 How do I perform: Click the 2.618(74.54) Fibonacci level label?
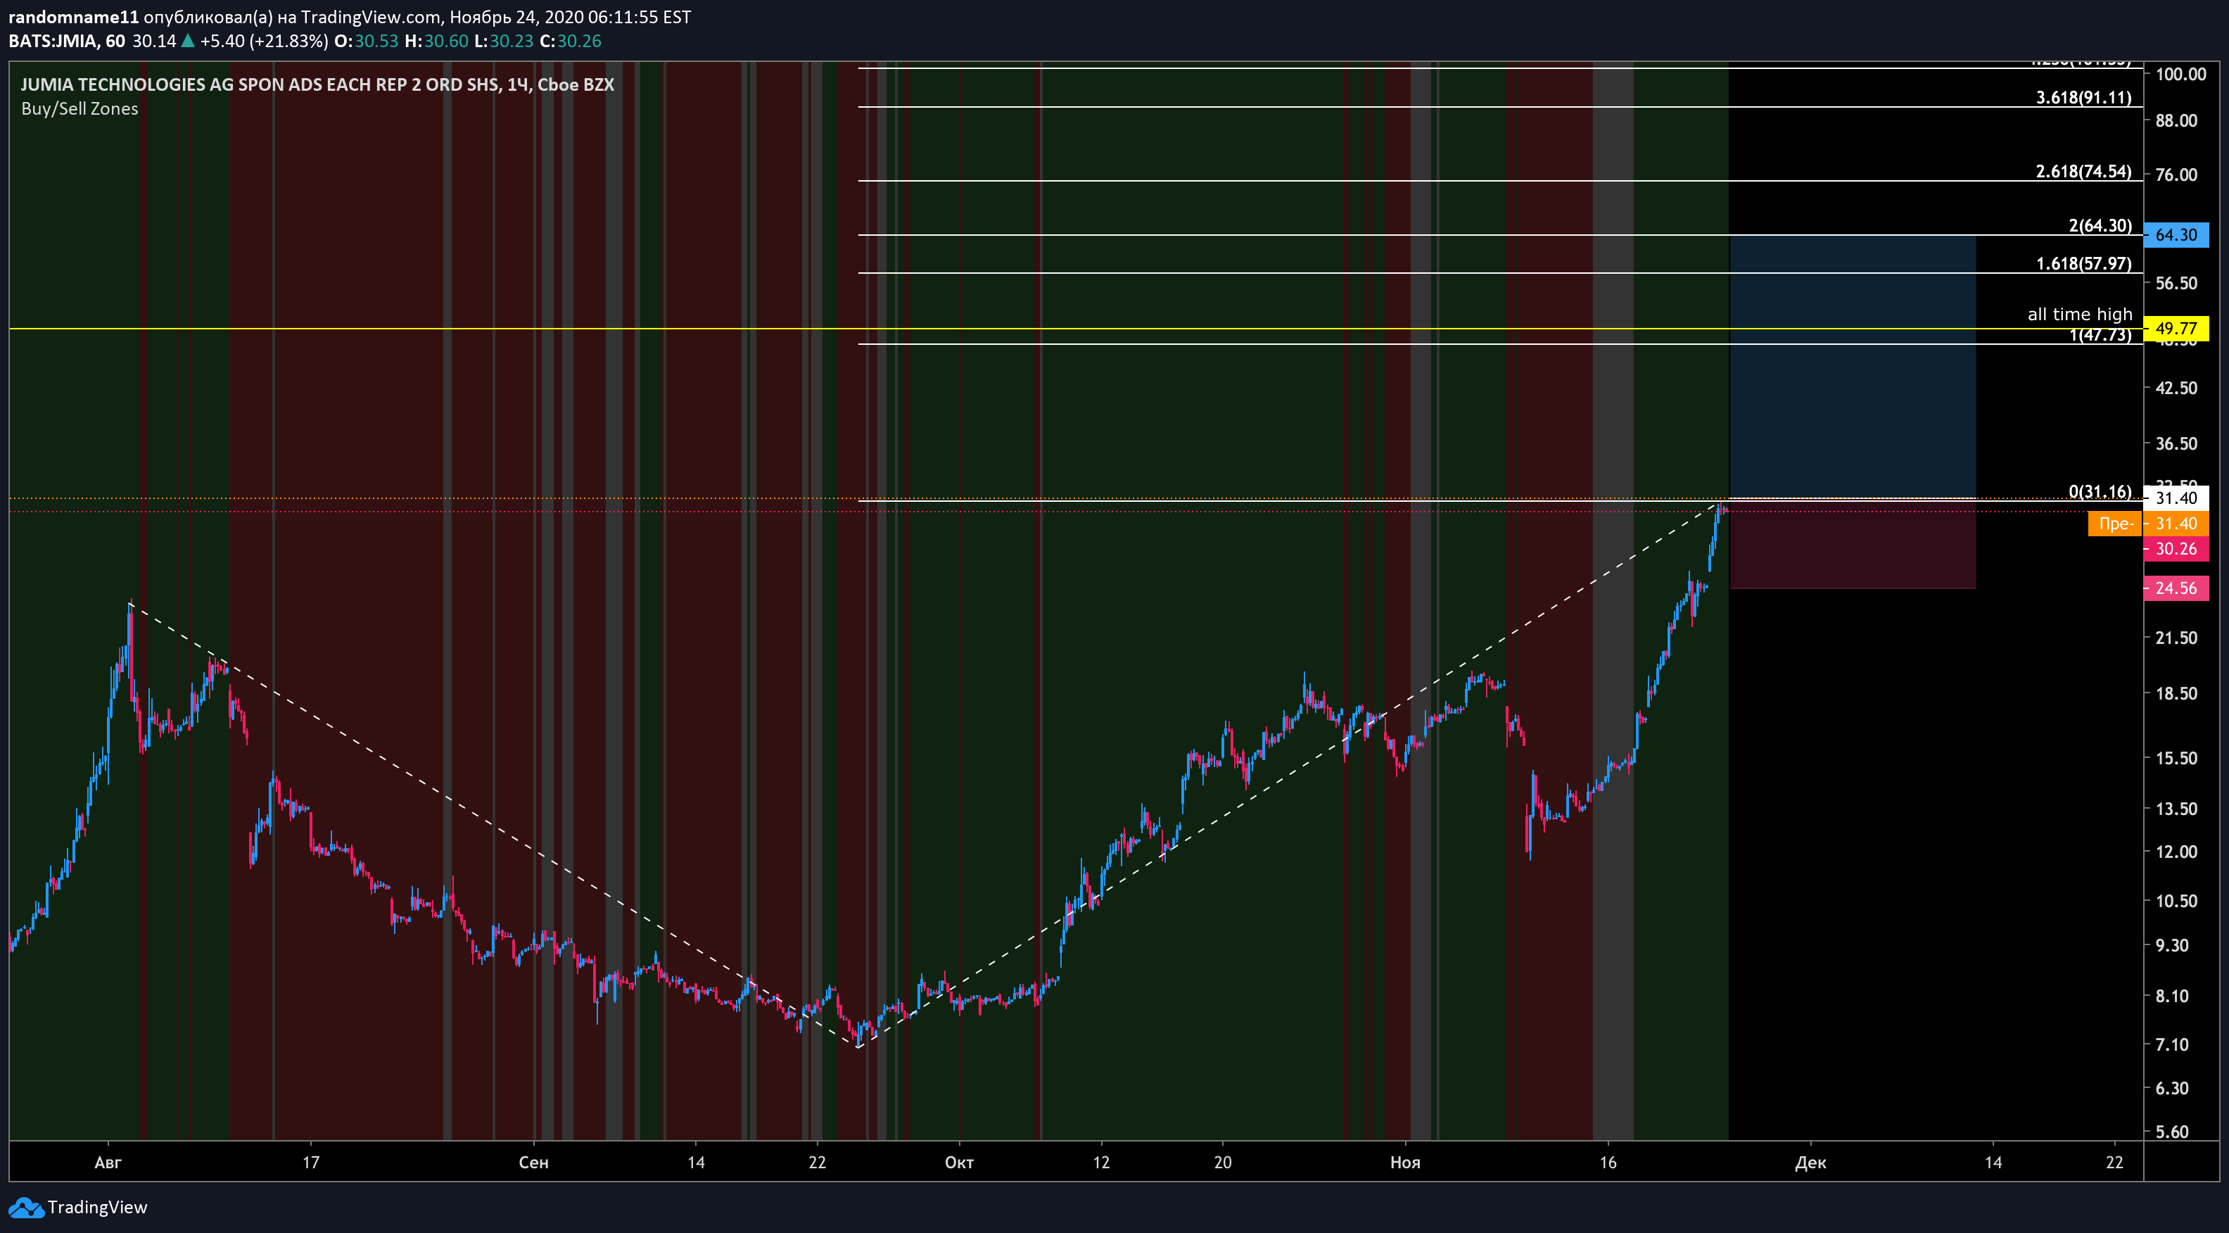coord(2083,171)
